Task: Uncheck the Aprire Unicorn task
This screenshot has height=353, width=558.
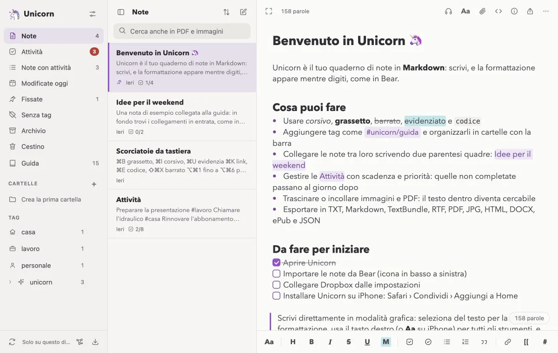Action: coord(277,262)
